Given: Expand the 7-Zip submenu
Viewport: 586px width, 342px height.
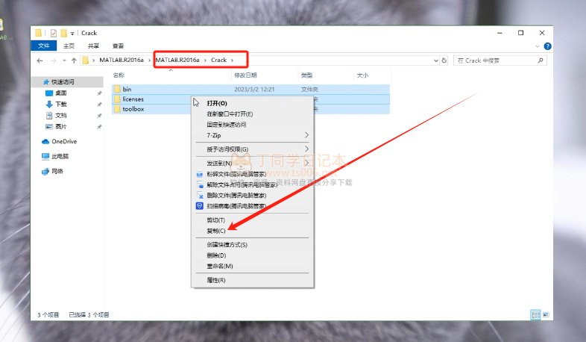Looking at the screenshot, I should (253, 135).
